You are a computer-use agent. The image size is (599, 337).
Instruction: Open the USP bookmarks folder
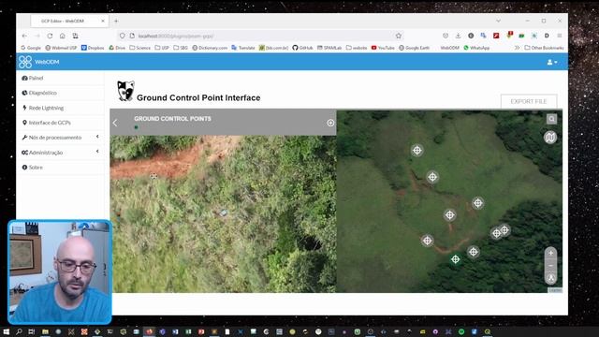pyautogui.click(x=162, y=48)
